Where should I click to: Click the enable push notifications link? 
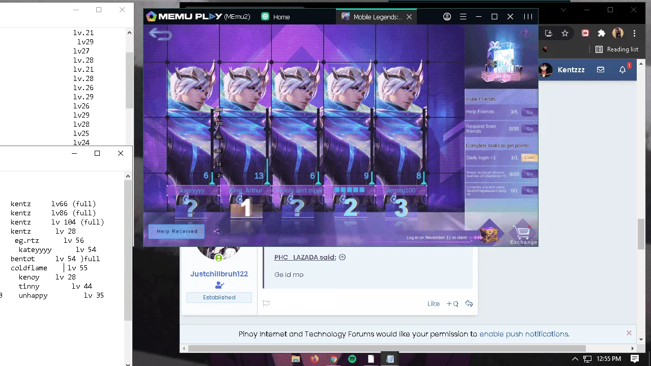click(x=524, y=334)
